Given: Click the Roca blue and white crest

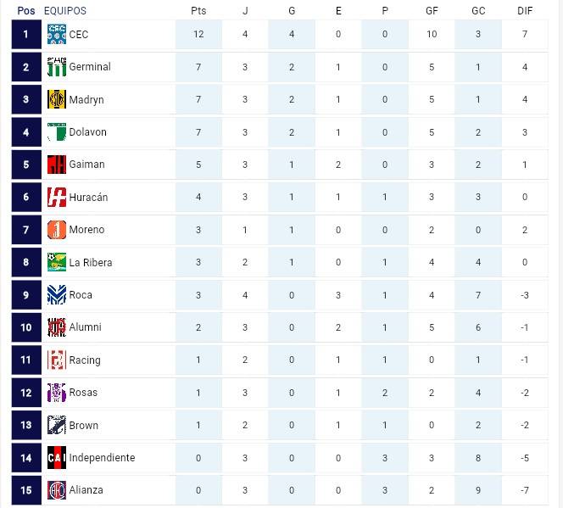Looking at the screenshot, I should [57, 295].
